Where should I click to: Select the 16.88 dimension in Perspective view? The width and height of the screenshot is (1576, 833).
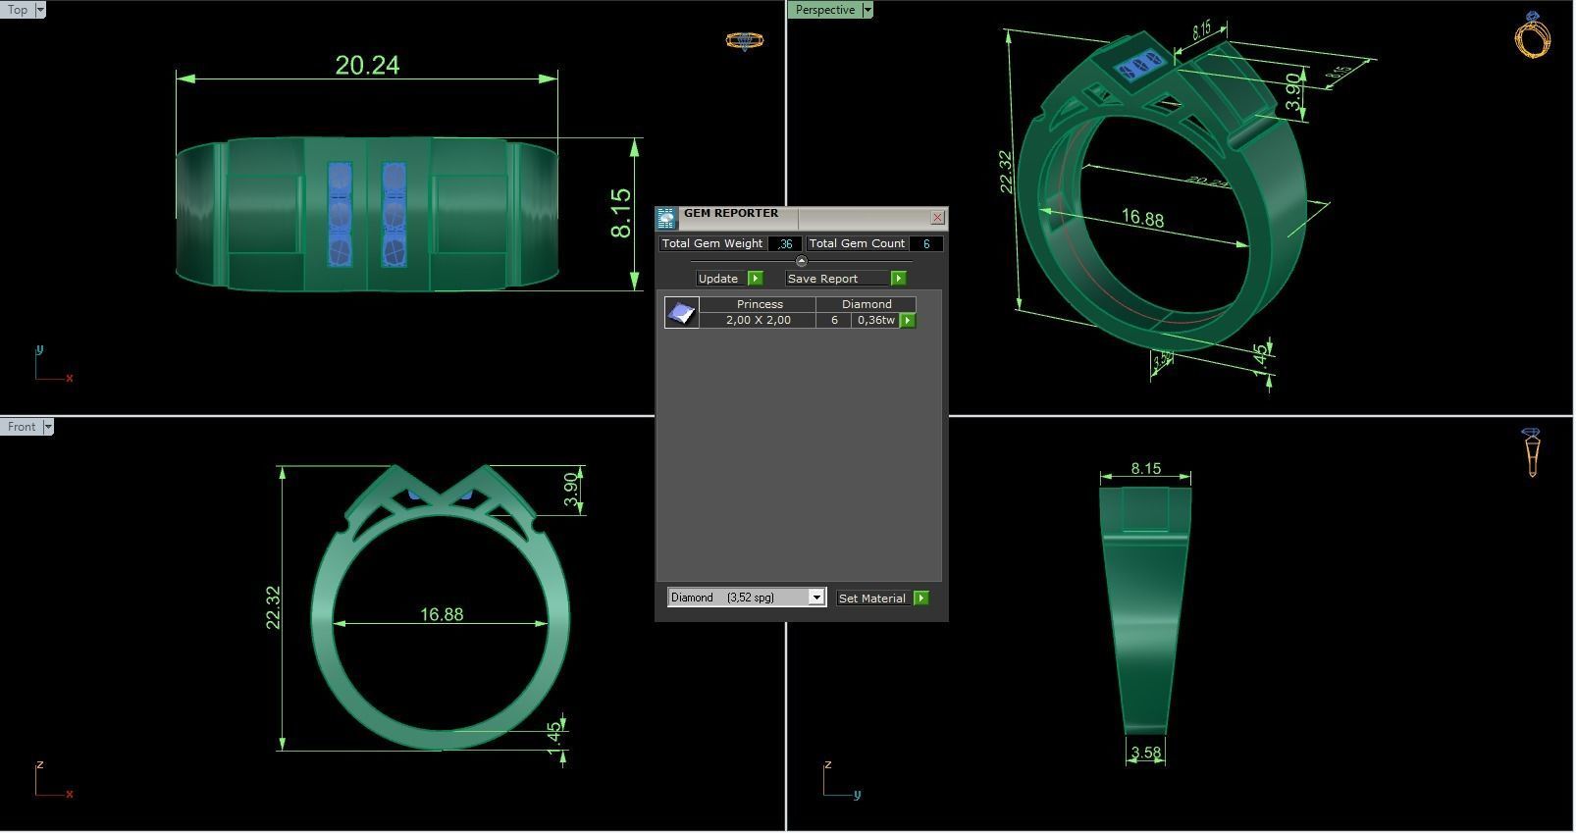1143,218
